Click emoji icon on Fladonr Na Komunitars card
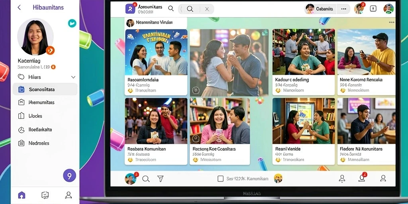 pos(343,160)
